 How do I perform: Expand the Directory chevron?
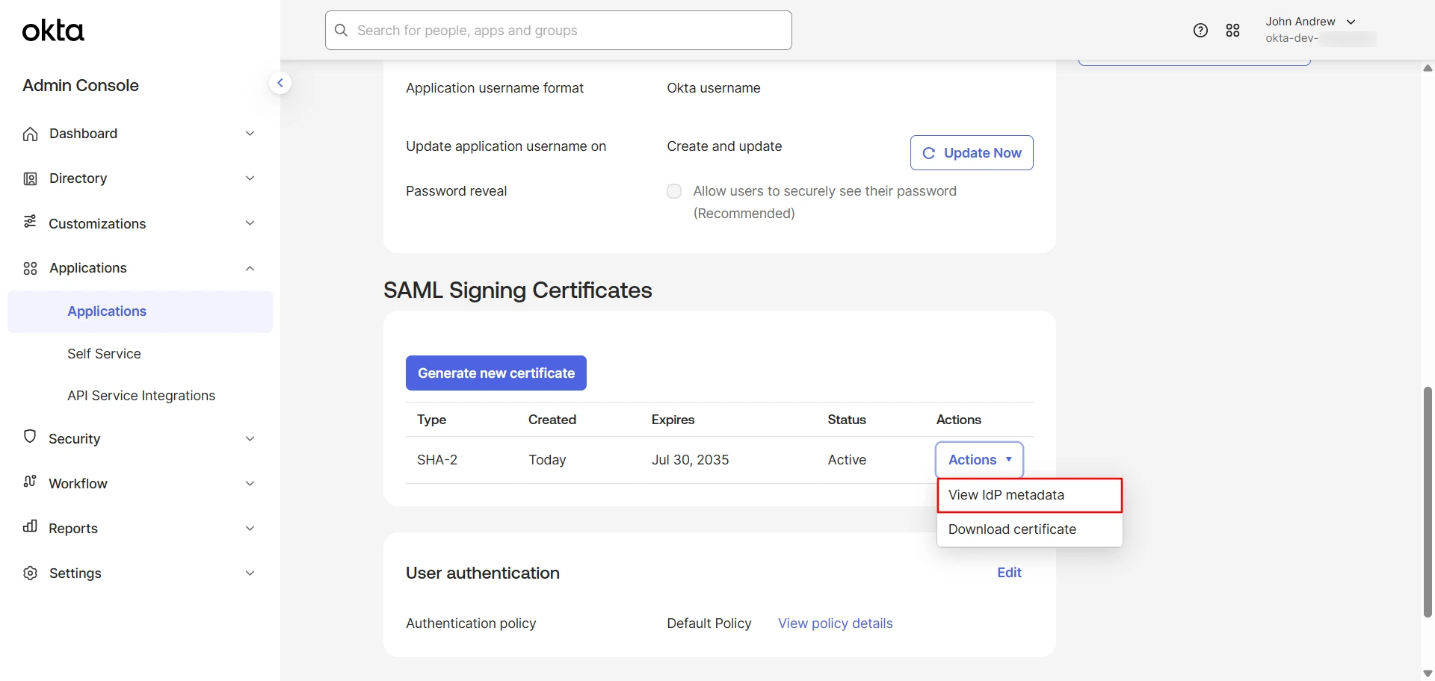pyautogui.click(x=250, y=178)
